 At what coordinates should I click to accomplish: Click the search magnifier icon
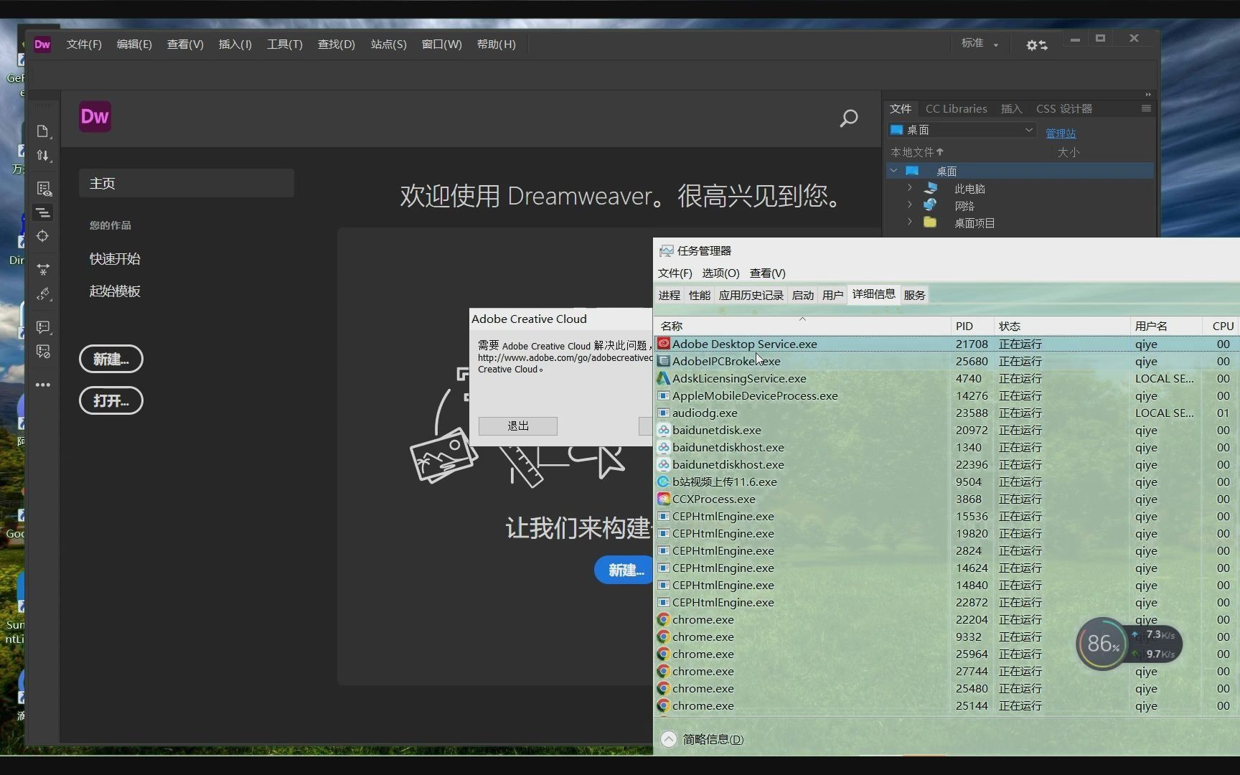tap(849, 118)
